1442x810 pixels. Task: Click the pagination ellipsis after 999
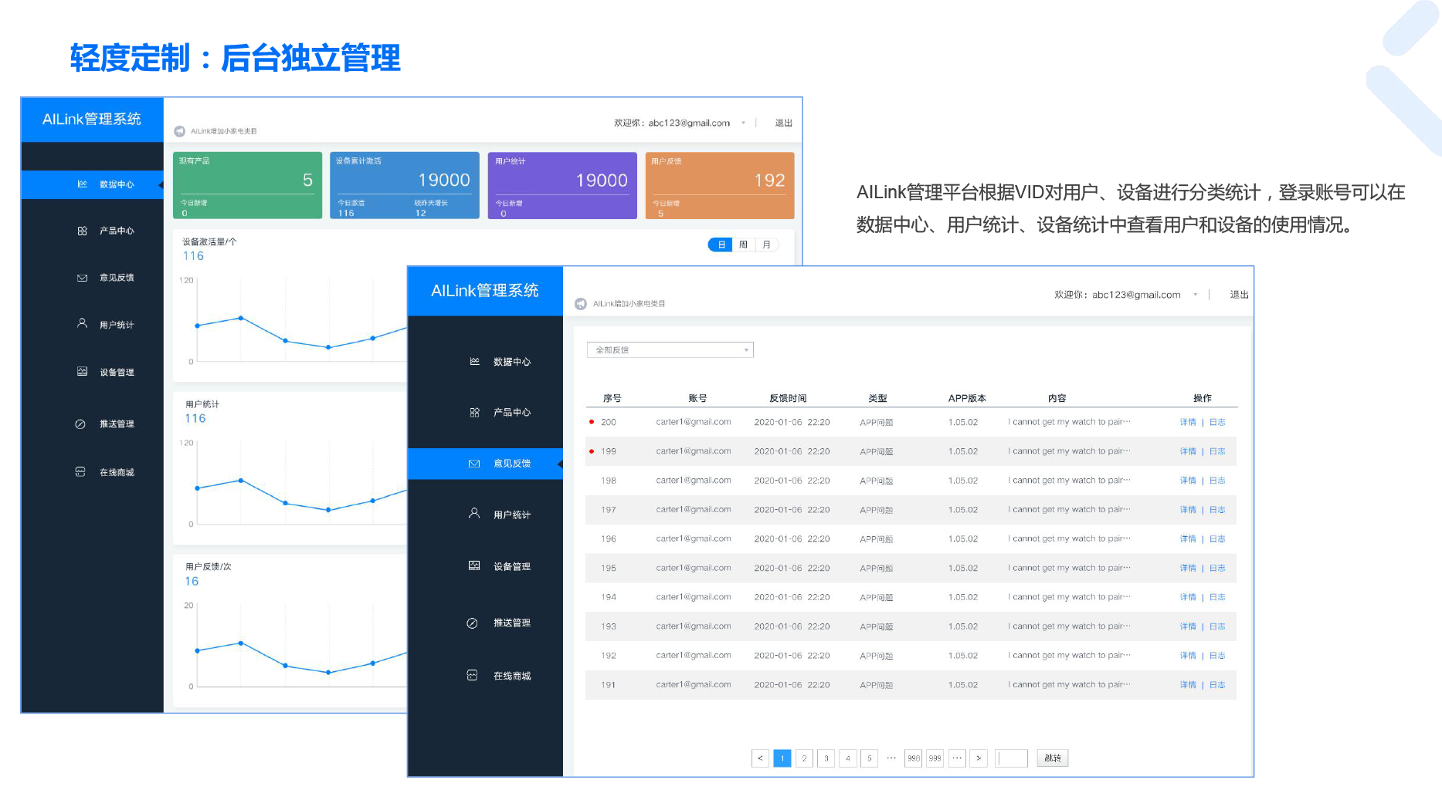point(957,758)
